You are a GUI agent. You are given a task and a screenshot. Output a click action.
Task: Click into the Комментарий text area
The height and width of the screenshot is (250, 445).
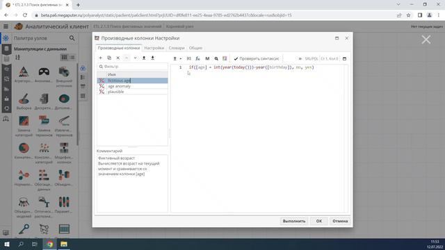click(132, 183)
